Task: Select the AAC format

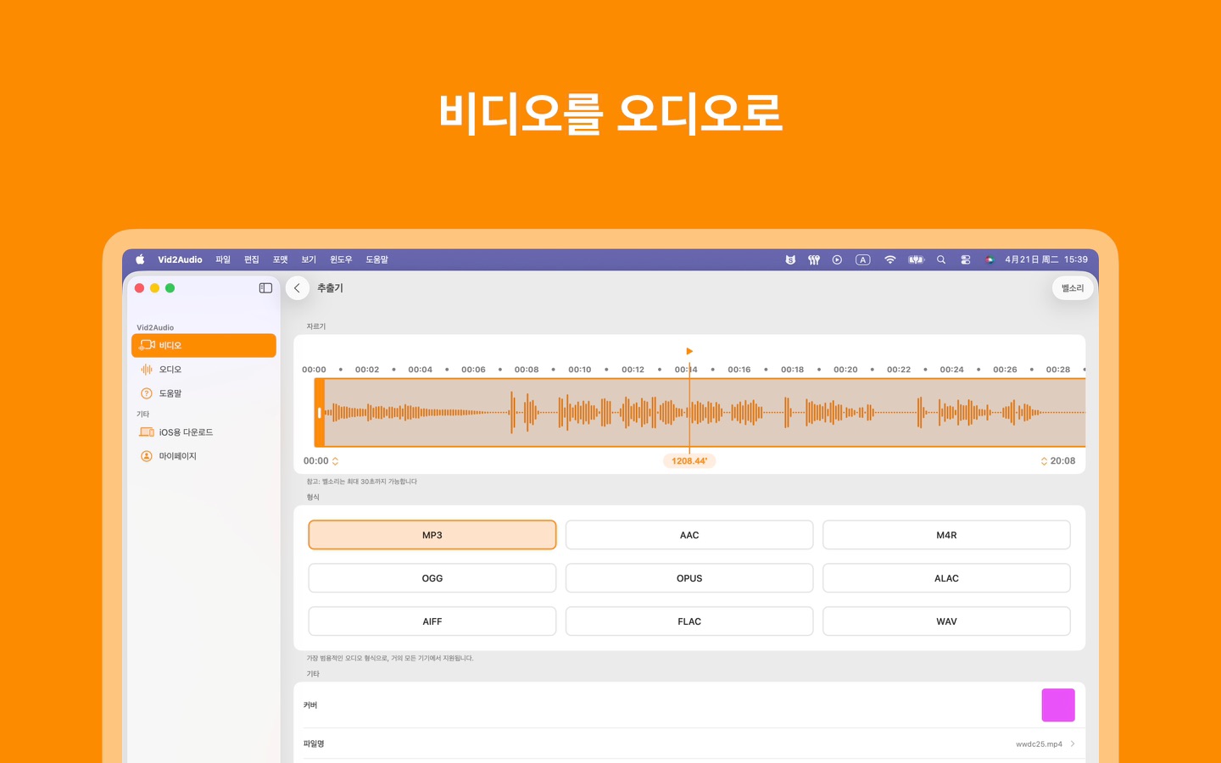Action: coord(689,535)
